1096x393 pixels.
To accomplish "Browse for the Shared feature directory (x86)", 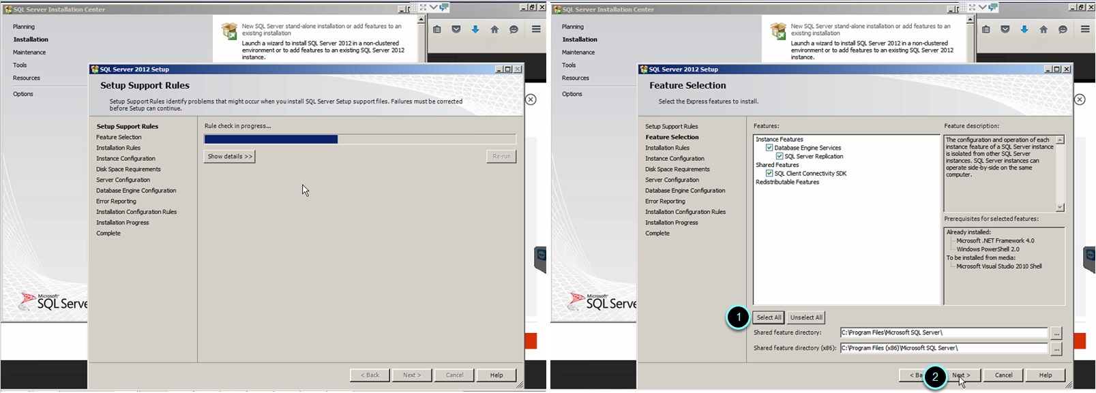I will coord(1056,349).
